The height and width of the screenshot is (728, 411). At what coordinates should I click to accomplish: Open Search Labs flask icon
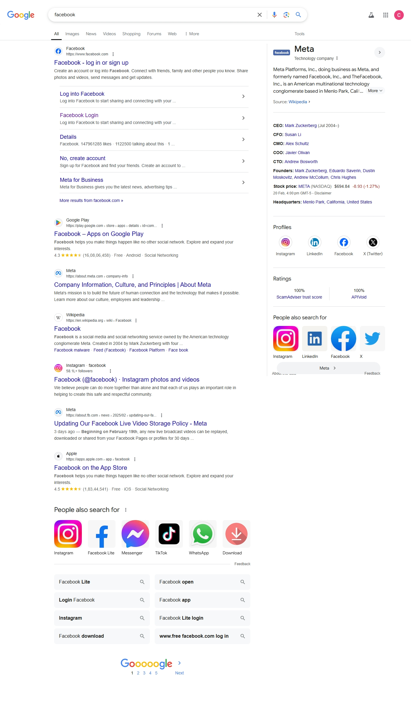371,15
